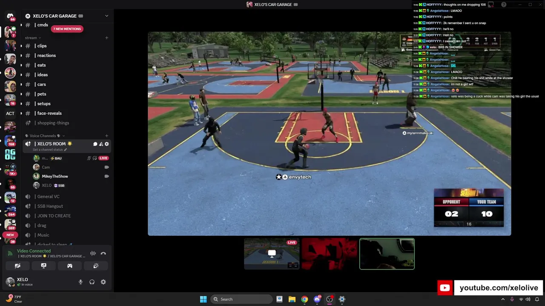This screenshot has height=306, width=545.
Task: Click Cam's video camera icon
Action: (x=107, y=167)
